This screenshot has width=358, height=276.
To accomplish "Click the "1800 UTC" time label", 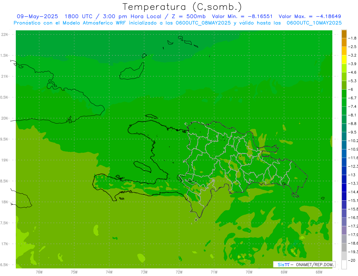I will [78, 16].
